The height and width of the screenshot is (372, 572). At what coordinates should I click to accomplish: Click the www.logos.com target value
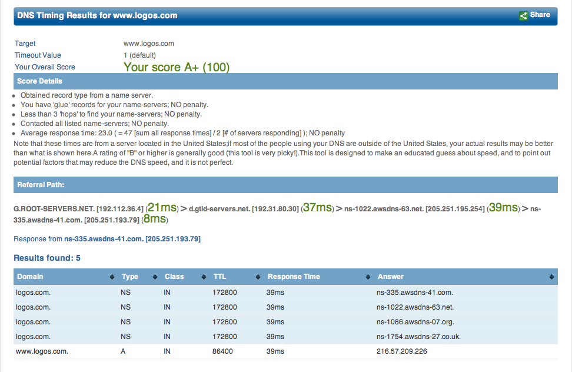tap(148, 44)
